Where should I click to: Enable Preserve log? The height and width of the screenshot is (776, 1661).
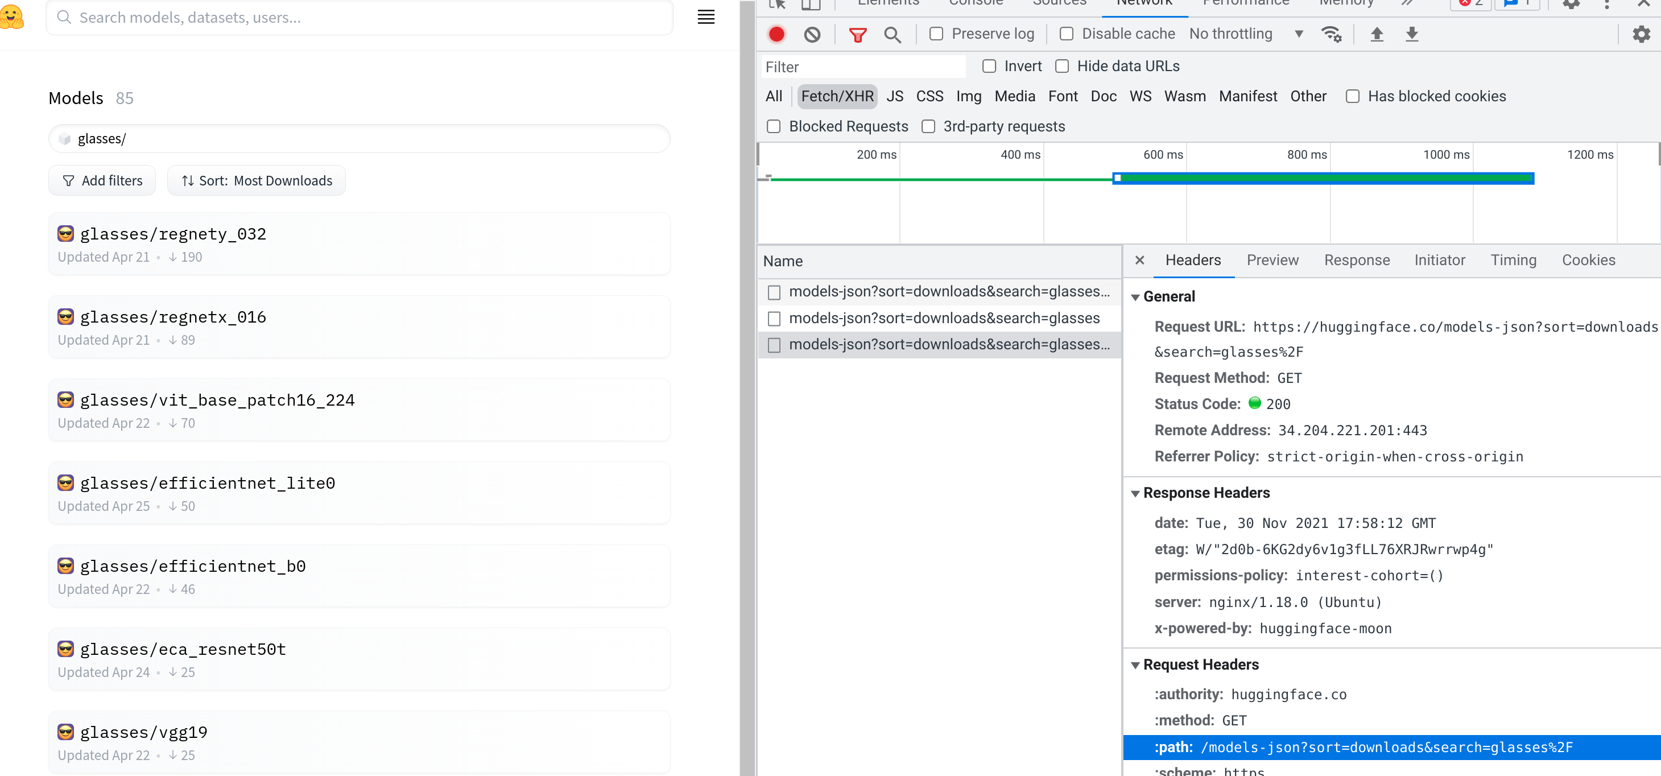936,34
